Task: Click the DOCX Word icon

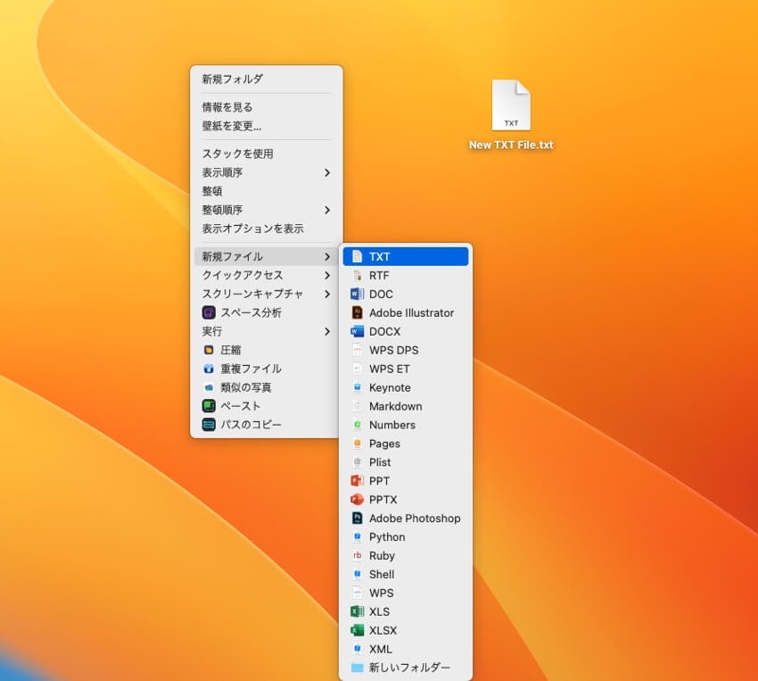Action: [358, 331]
